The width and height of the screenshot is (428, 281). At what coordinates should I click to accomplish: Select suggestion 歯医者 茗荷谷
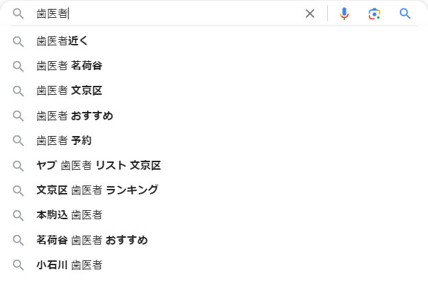point(214,66)
